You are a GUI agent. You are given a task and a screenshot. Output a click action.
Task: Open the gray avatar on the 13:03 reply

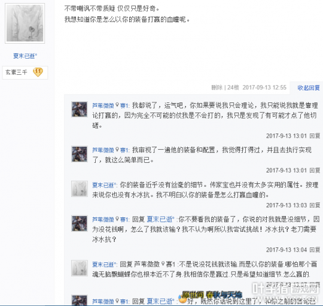(x=80, y=189)
